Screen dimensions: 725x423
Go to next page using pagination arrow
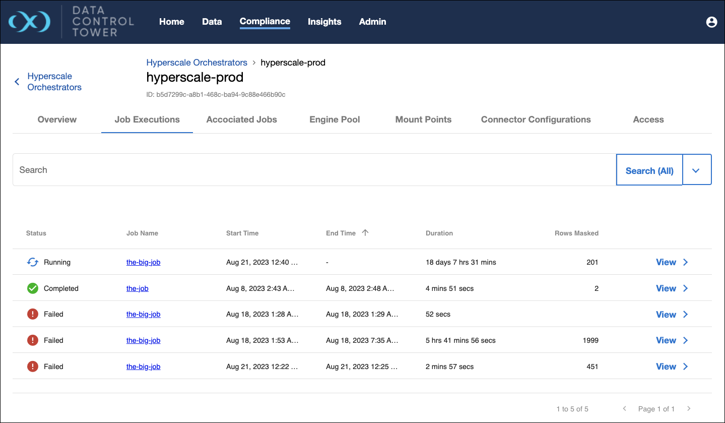(689, 408)
